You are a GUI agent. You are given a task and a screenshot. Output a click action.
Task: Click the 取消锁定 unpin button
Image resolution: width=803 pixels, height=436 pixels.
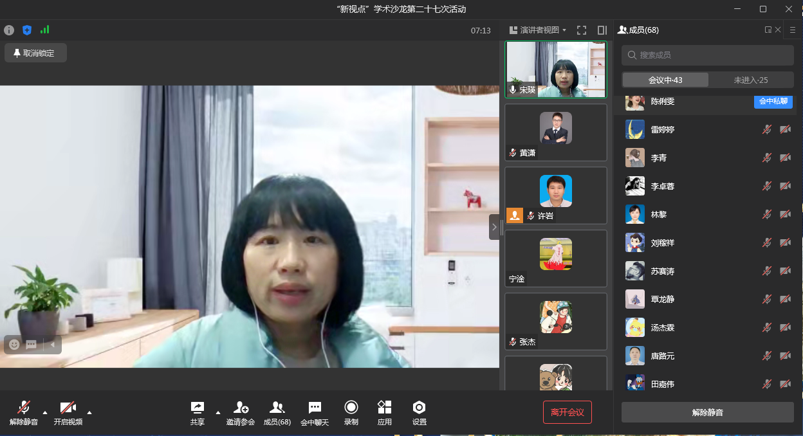click(35, 53)
